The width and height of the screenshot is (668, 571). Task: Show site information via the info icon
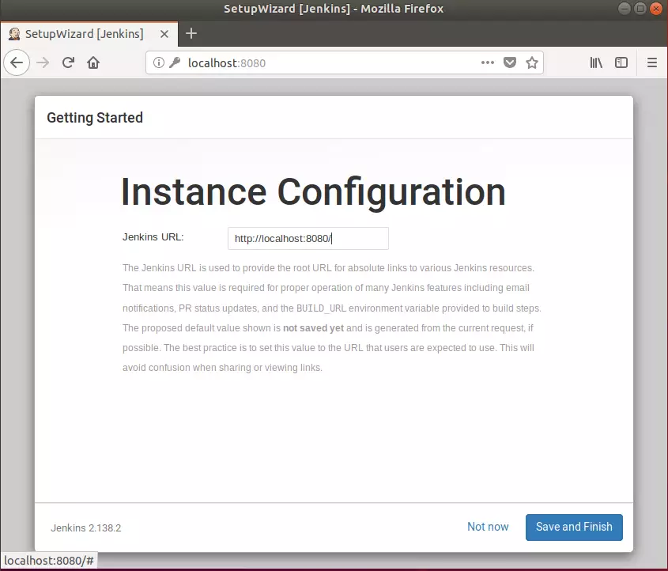pos(158,62)
